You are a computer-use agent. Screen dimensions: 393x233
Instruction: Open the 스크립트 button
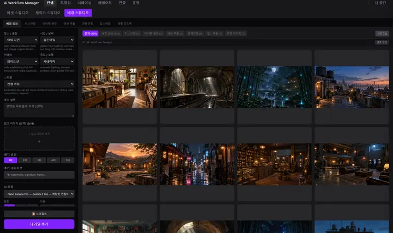tap(39, 214)
